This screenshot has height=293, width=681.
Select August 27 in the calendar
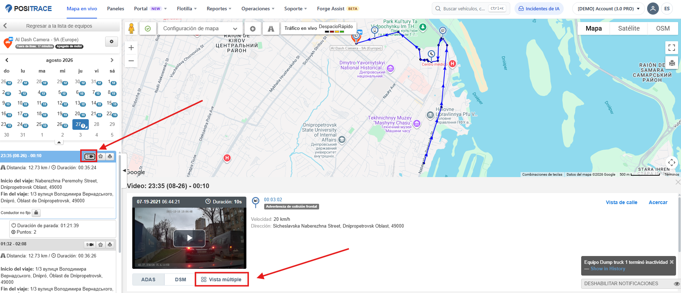click(80, 124)
